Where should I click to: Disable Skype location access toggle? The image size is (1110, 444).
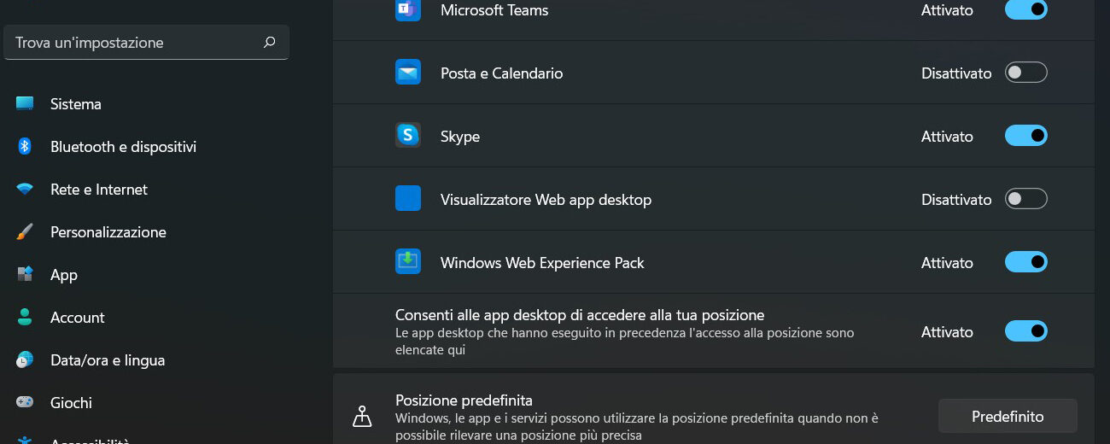(x=1025, y=136)
